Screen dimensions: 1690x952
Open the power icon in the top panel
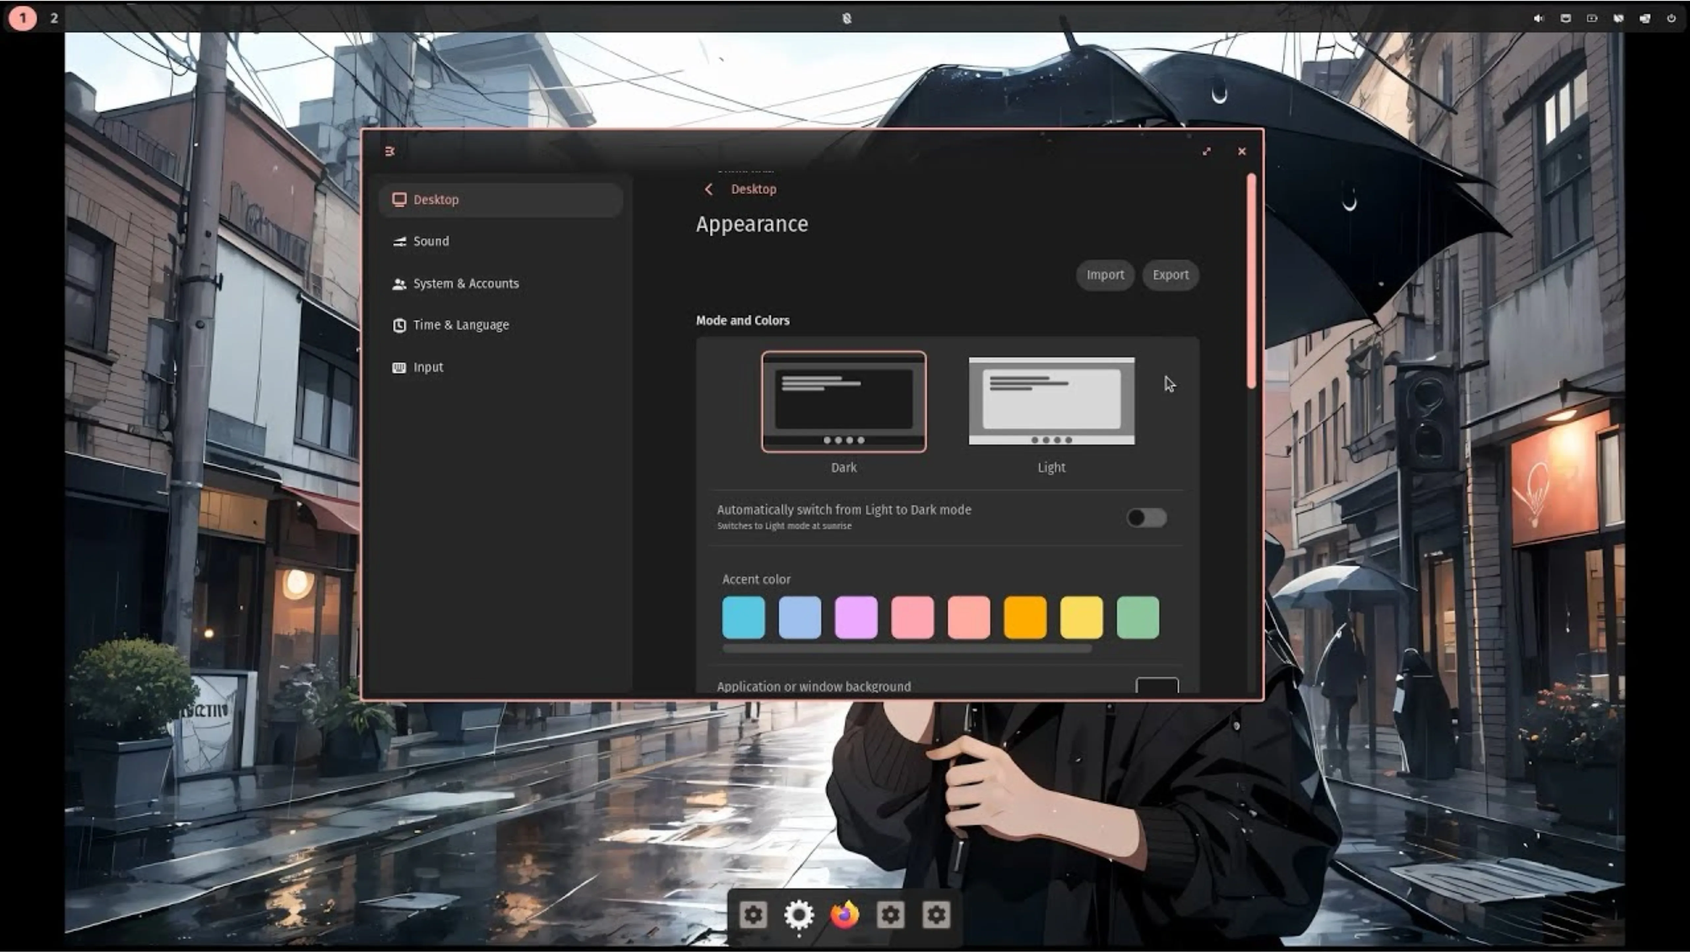1670,18
